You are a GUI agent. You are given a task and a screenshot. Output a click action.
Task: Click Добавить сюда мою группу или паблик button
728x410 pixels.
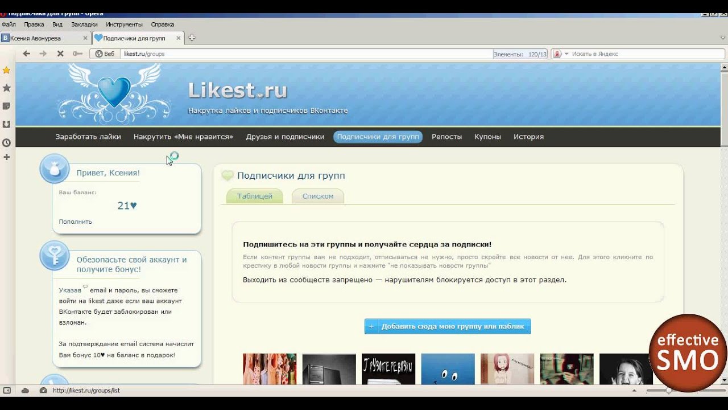pos(448,326)
